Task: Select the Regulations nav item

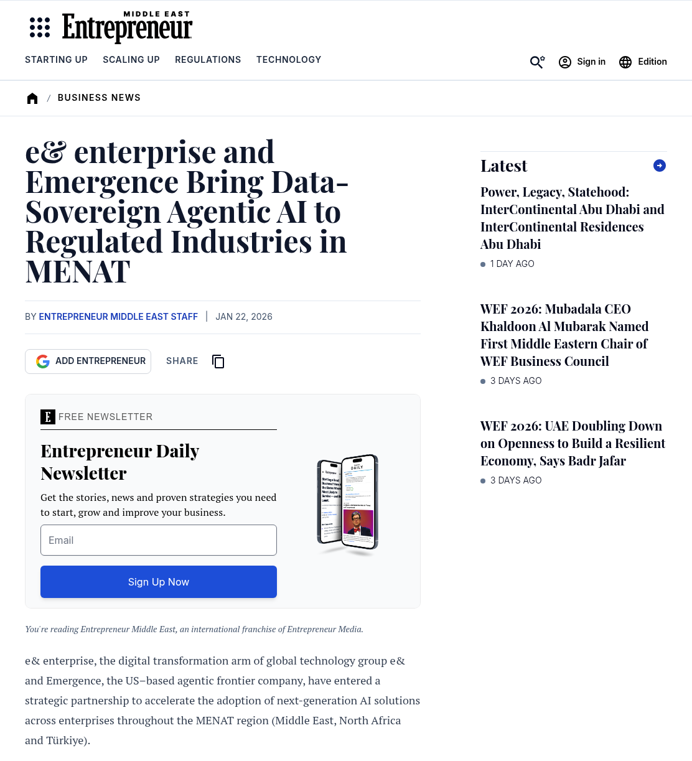Action: 208,60
